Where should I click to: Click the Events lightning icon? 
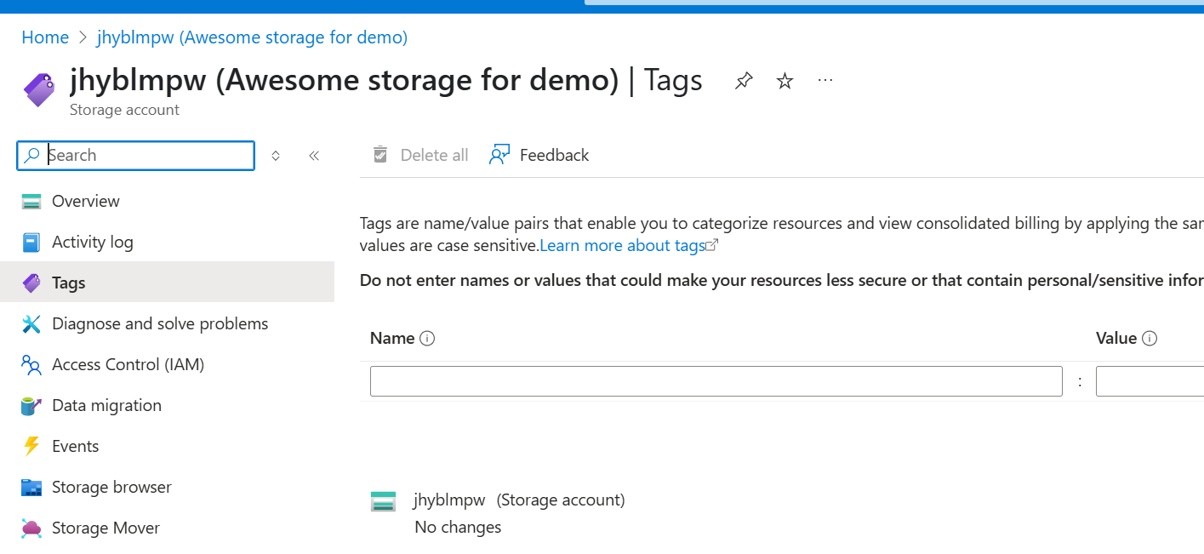pyautogui.click(x=31, y=447)
